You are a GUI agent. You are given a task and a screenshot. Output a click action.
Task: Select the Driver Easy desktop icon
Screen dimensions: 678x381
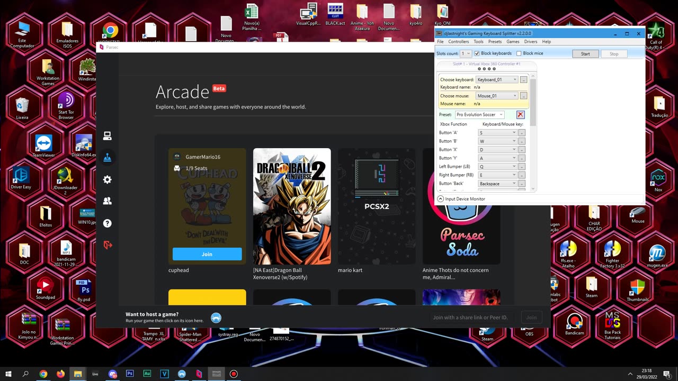coord(21,178)
